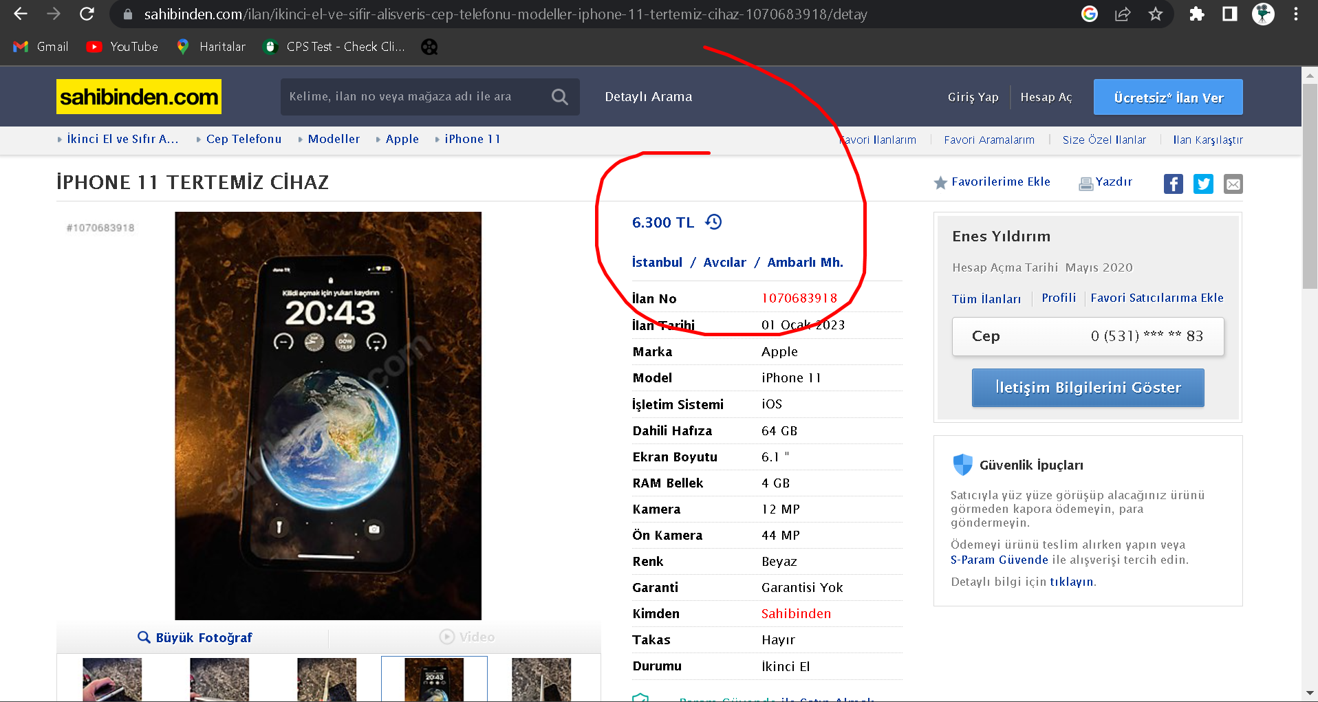Viewport: 1318px width, 702px height.
Task: Open the film reel bookmark icon
Action: click(x=429, y=47)
